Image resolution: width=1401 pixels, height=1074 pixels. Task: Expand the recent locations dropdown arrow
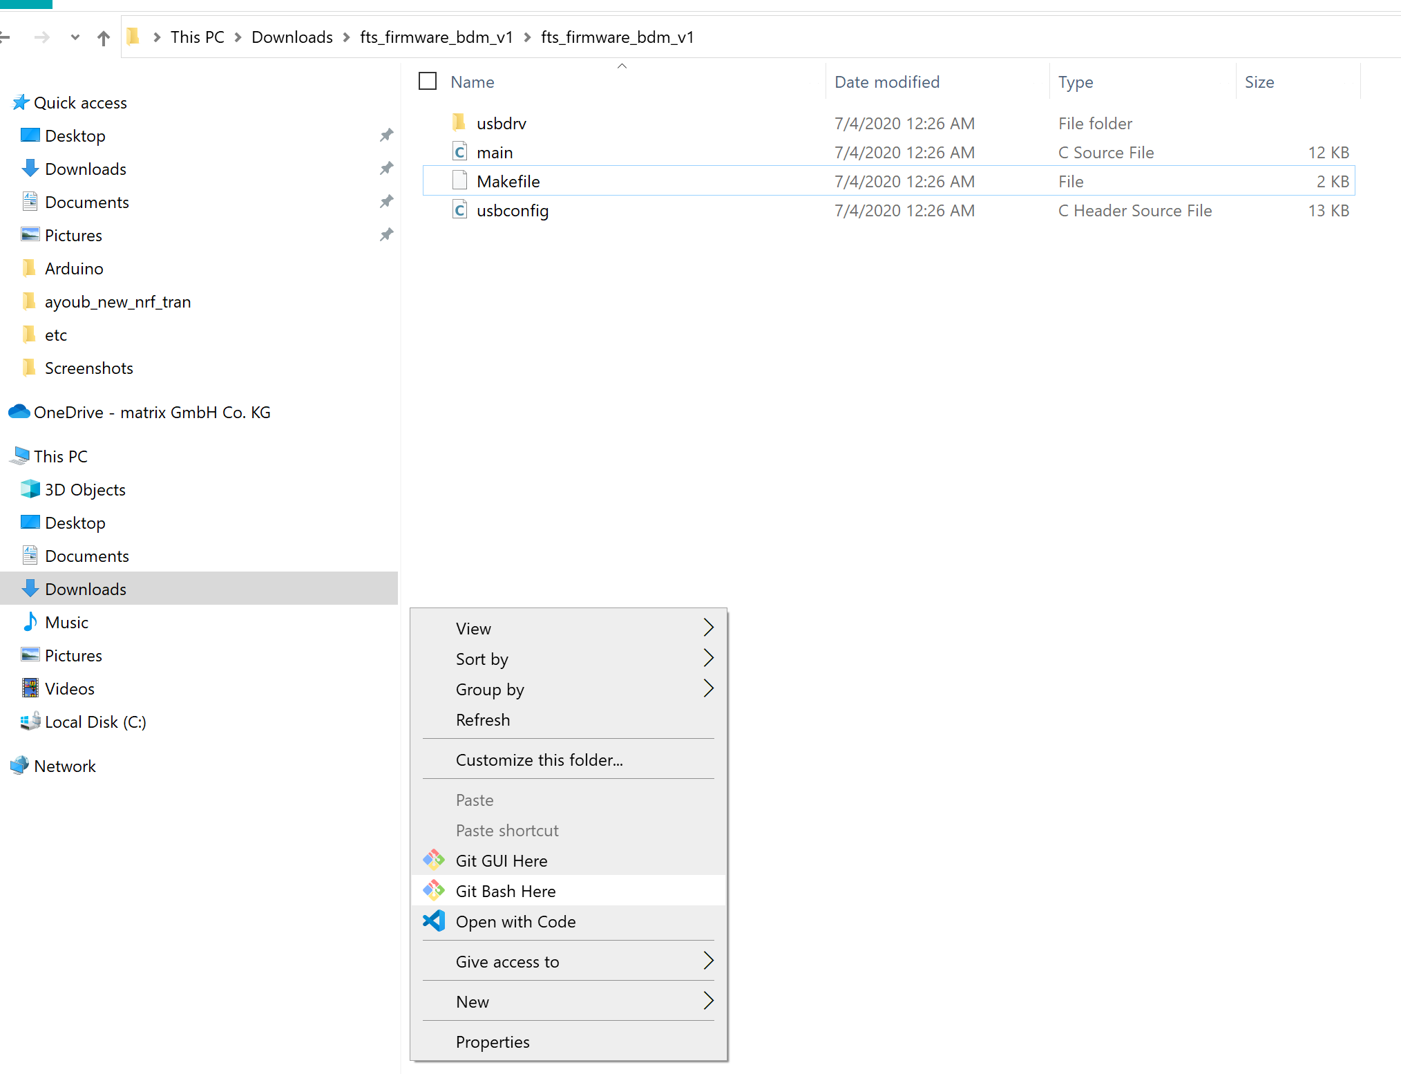pyautogui.click(x=75, y=37)
